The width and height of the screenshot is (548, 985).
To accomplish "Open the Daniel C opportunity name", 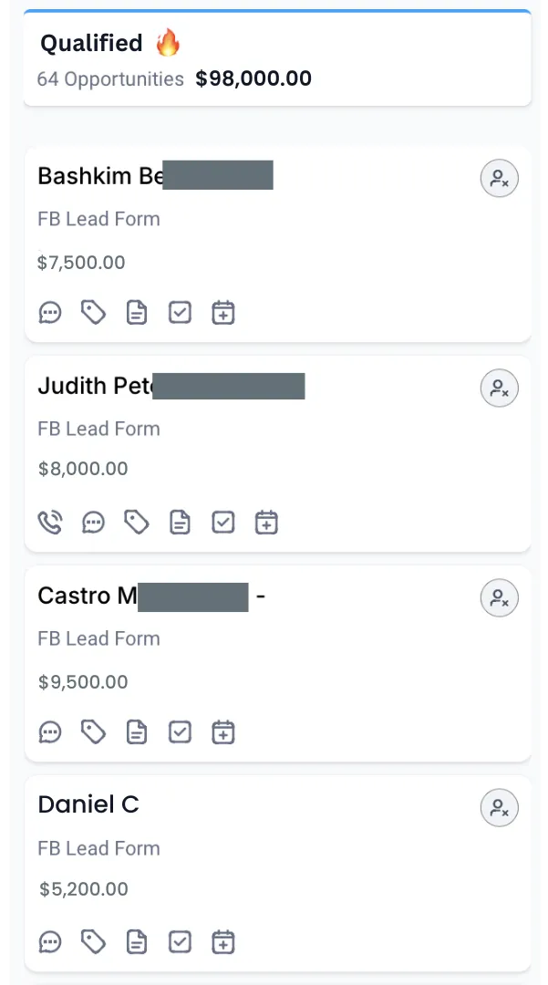I will click(x=88, y=804).
